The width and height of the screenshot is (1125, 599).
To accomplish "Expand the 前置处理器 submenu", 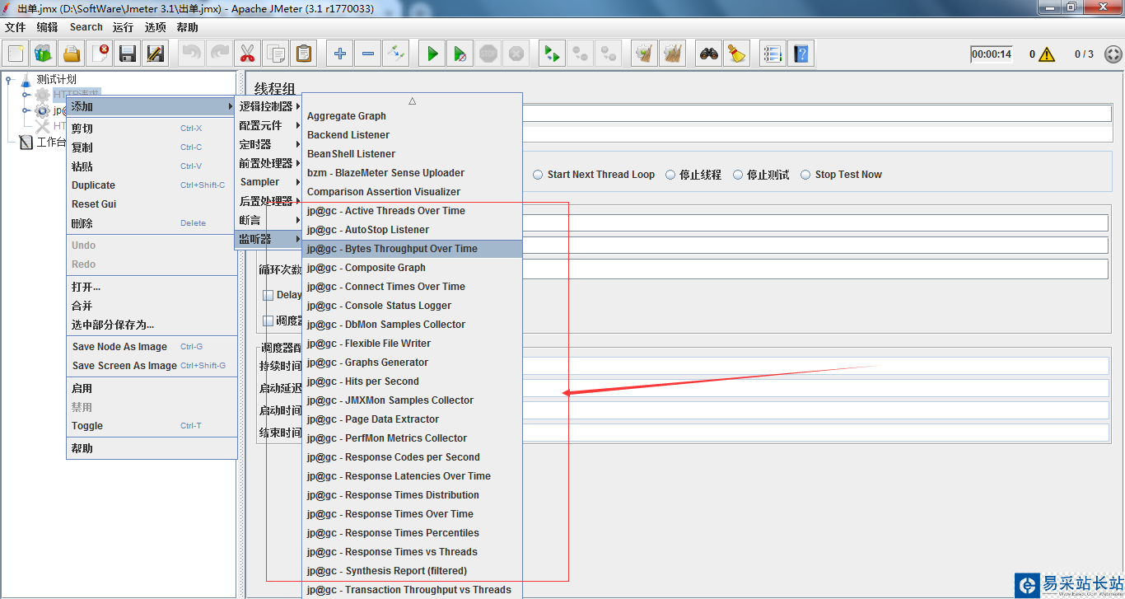I will pyautogui.click(x=268, y=163).
